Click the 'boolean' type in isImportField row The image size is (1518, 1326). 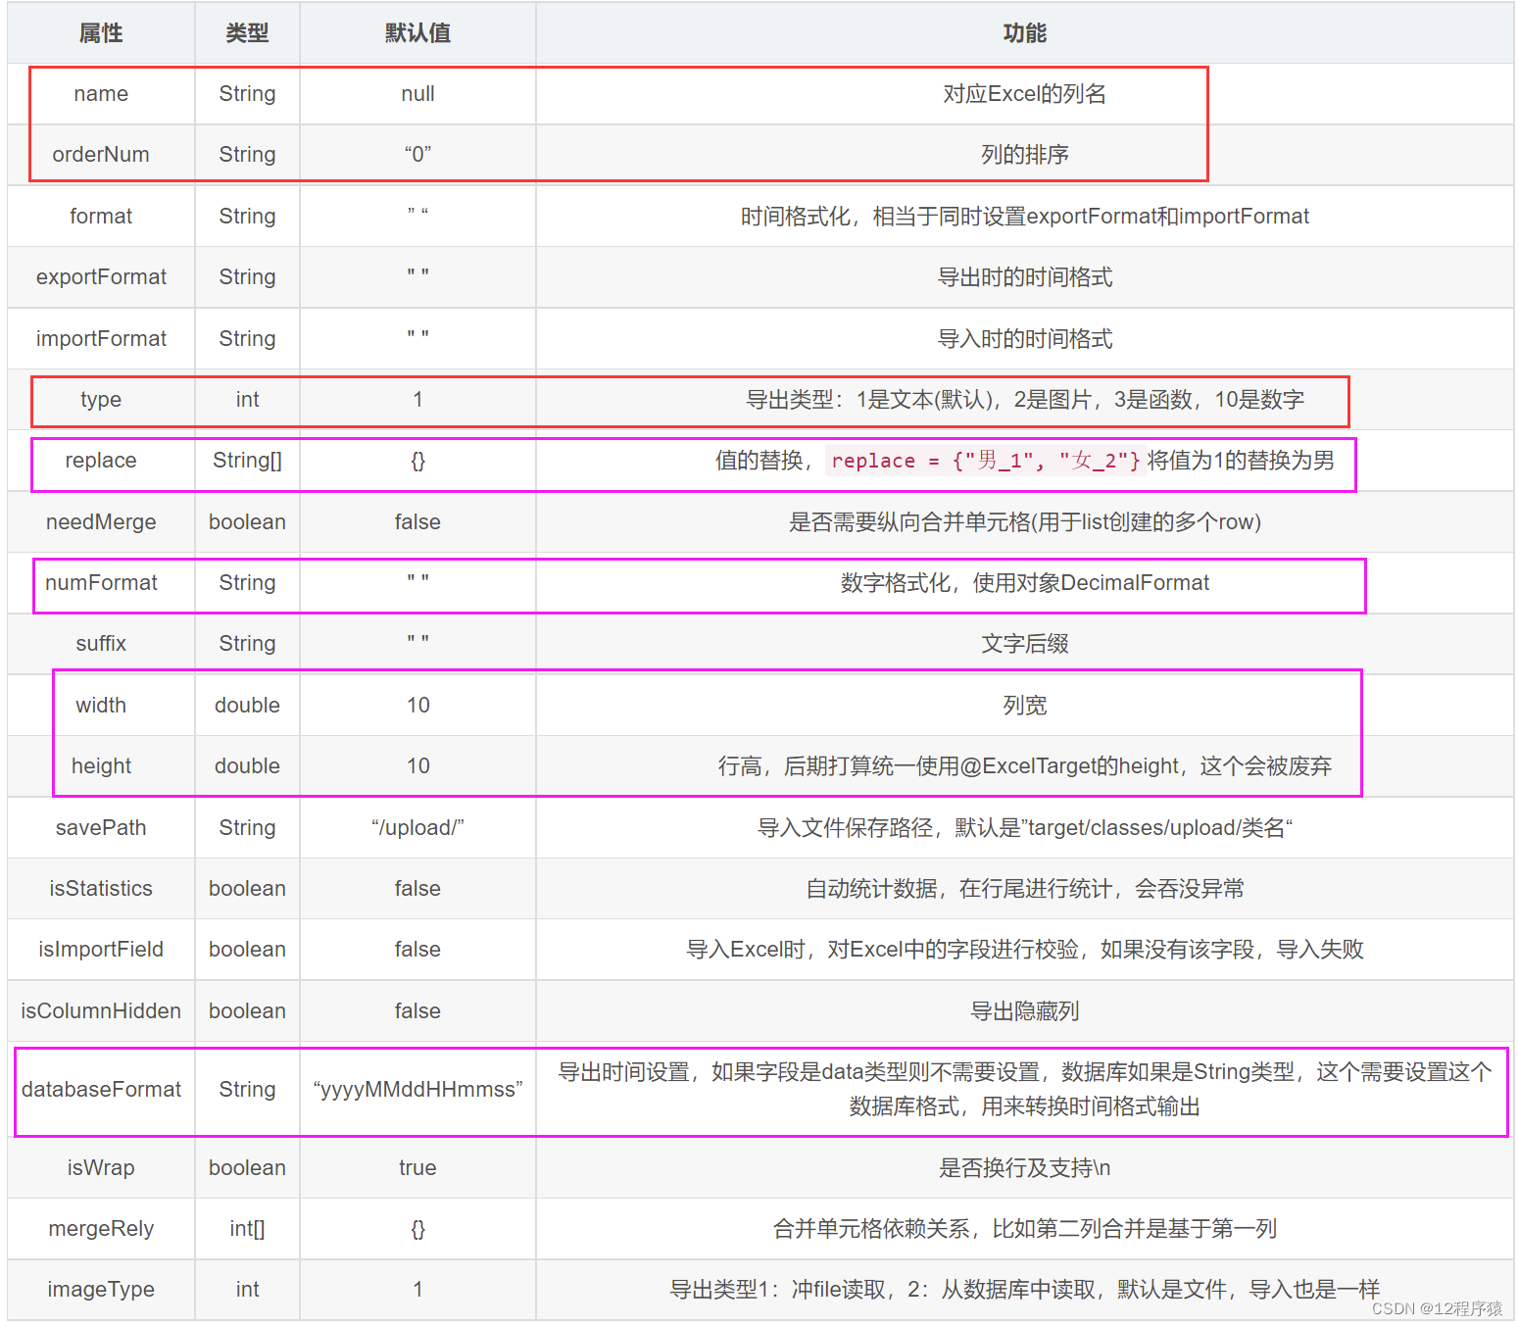[247, 950]
